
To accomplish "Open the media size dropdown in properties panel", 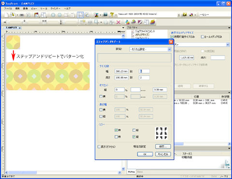I will pos(228,44).
